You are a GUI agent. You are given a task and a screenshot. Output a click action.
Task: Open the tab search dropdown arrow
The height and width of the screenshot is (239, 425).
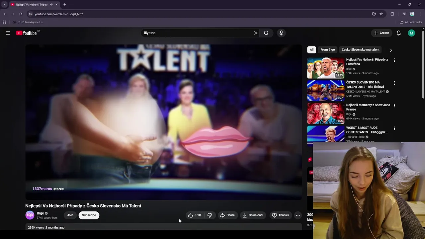4,4
